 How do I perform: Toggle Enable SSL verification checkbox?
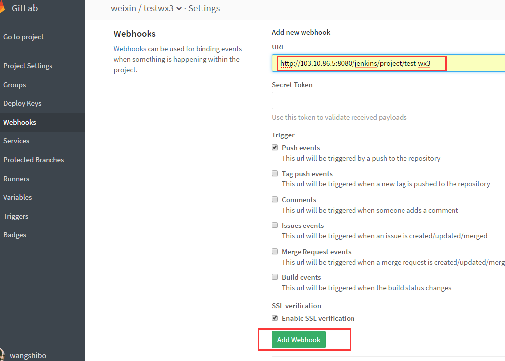click(x=275, y=318)
